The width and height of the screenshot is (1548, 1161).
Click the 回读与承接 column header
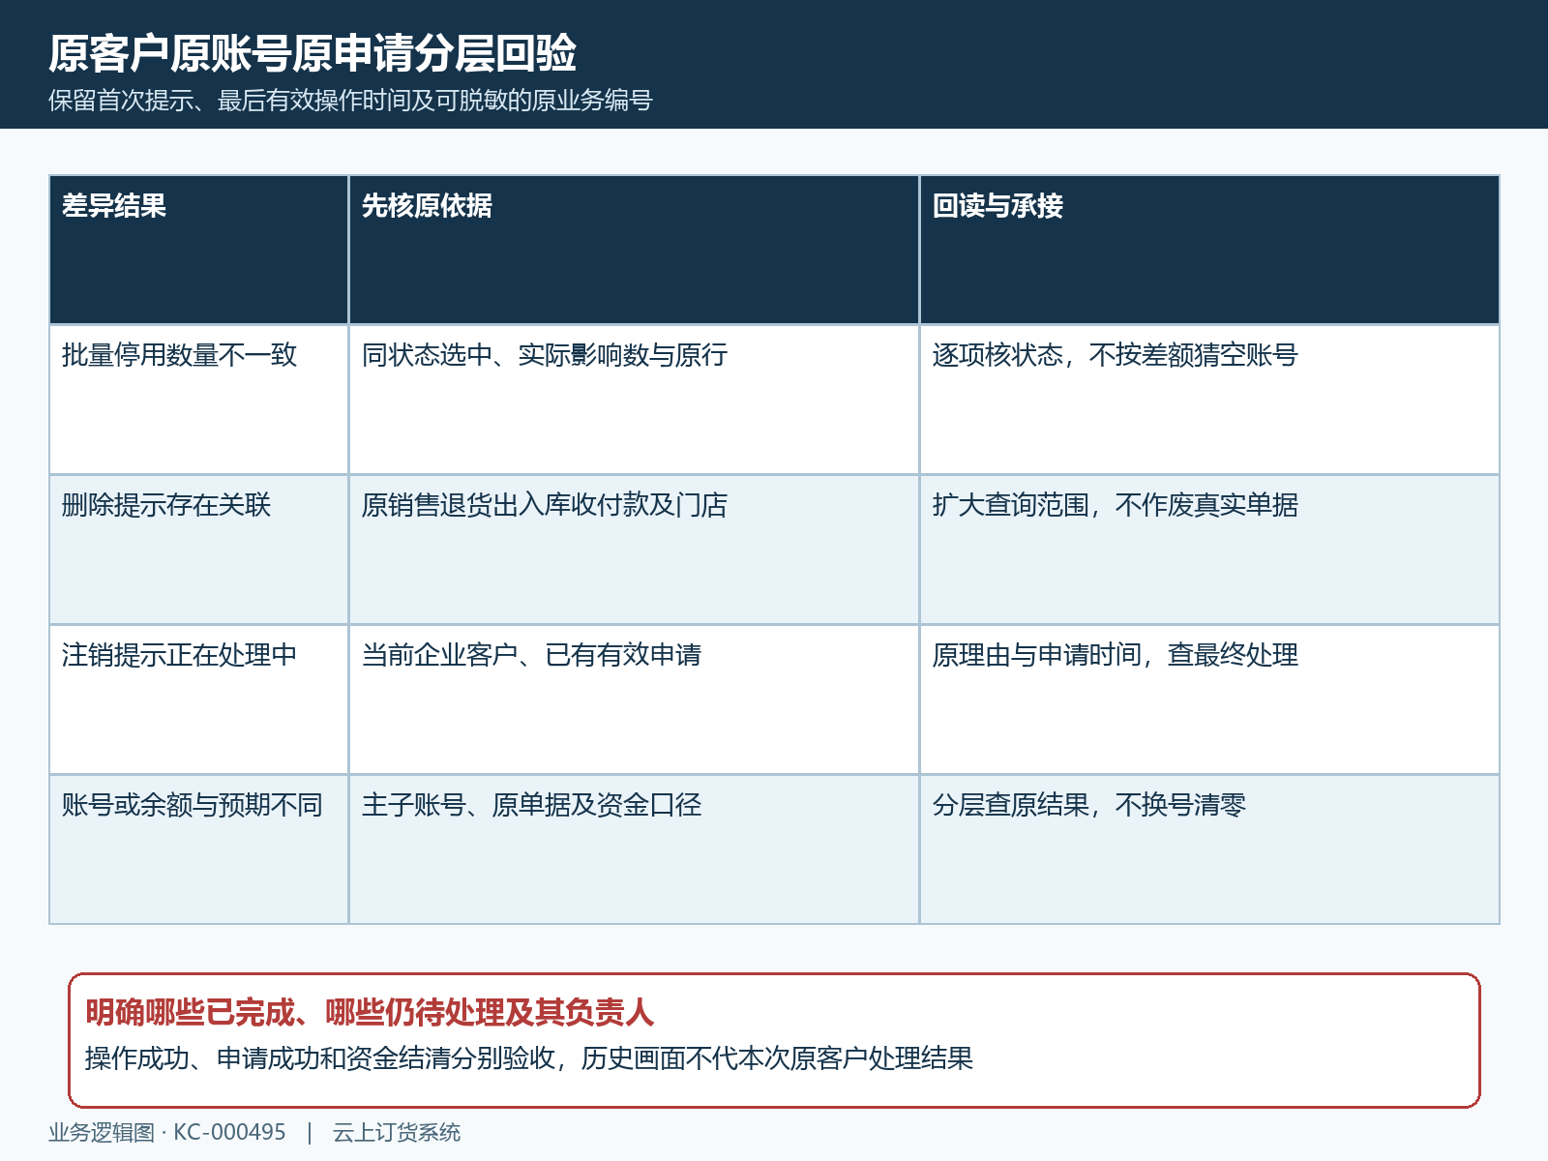[x=1209, y=250]
